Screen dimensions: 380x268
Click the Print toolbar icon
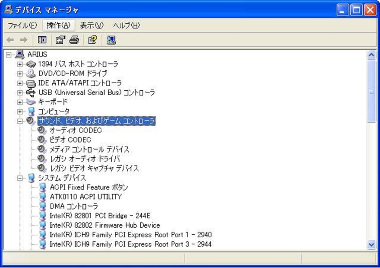(x=74, y=40)
